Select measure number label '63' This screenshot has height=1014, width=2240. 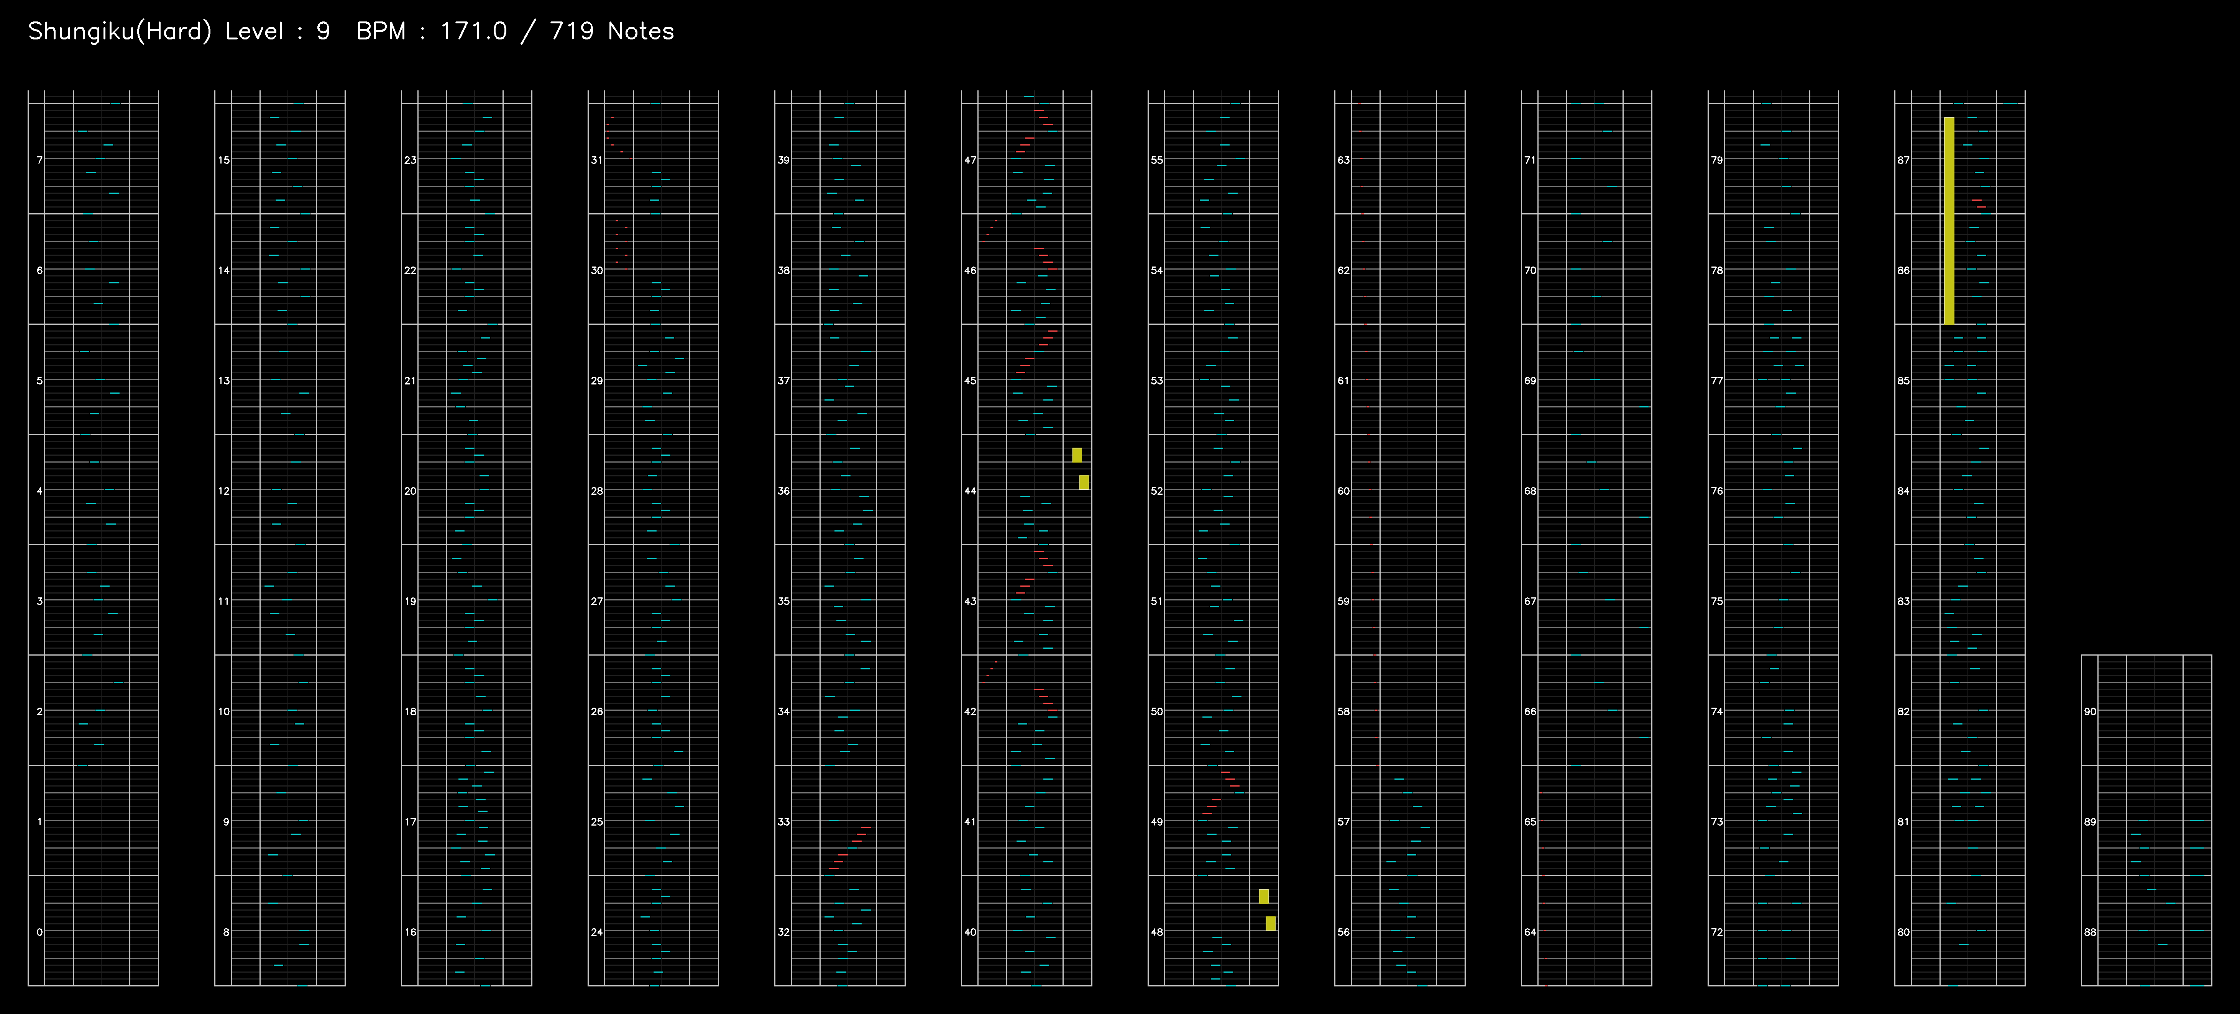click(x=1343, y=160)
